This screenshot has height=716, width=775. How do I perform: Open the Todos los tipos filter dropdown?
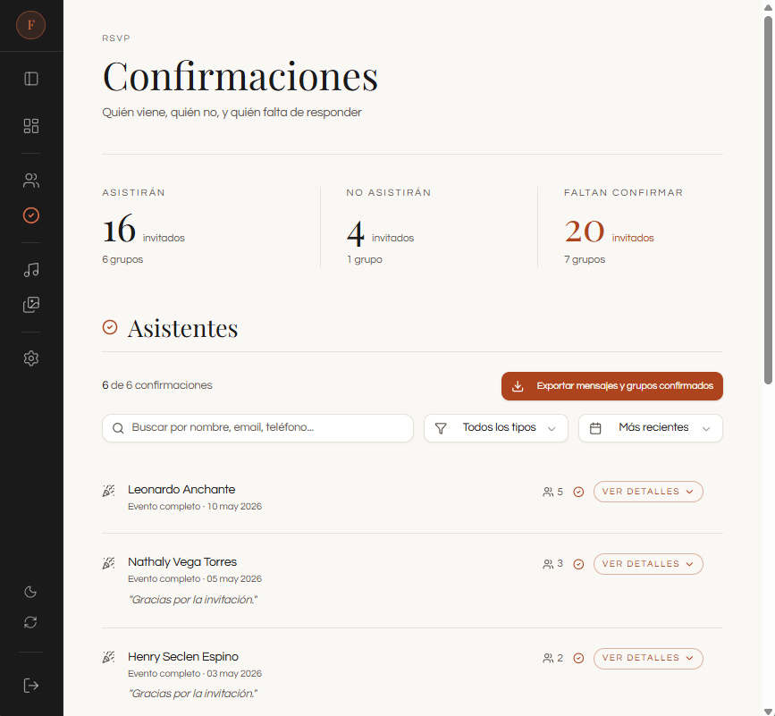[x=496, y=428]
